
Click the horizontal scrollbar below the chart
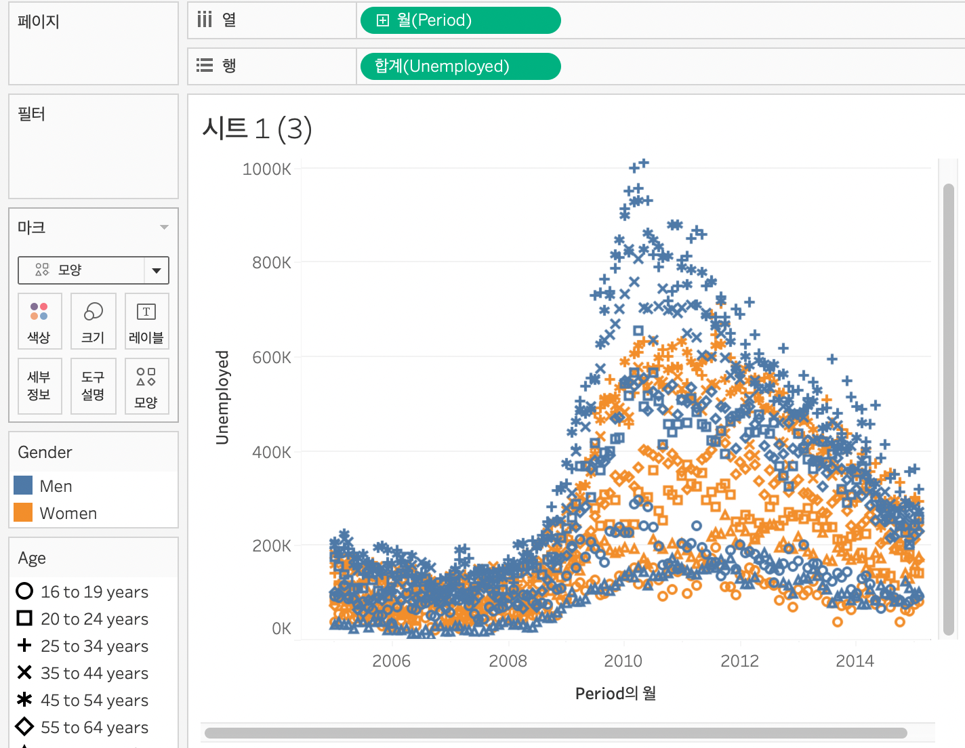556,733
